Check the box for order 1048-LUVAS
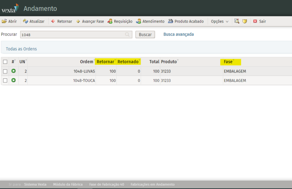 pos(5,71)
